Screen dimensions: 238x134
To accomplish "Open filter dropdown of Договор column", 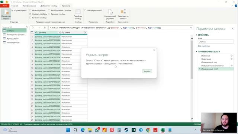I will pos(59,32).
